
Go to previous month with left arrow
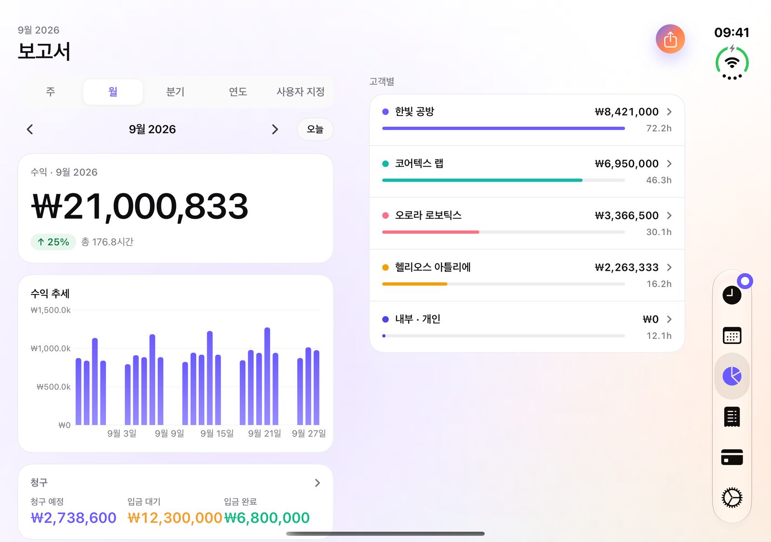point(30,129)
